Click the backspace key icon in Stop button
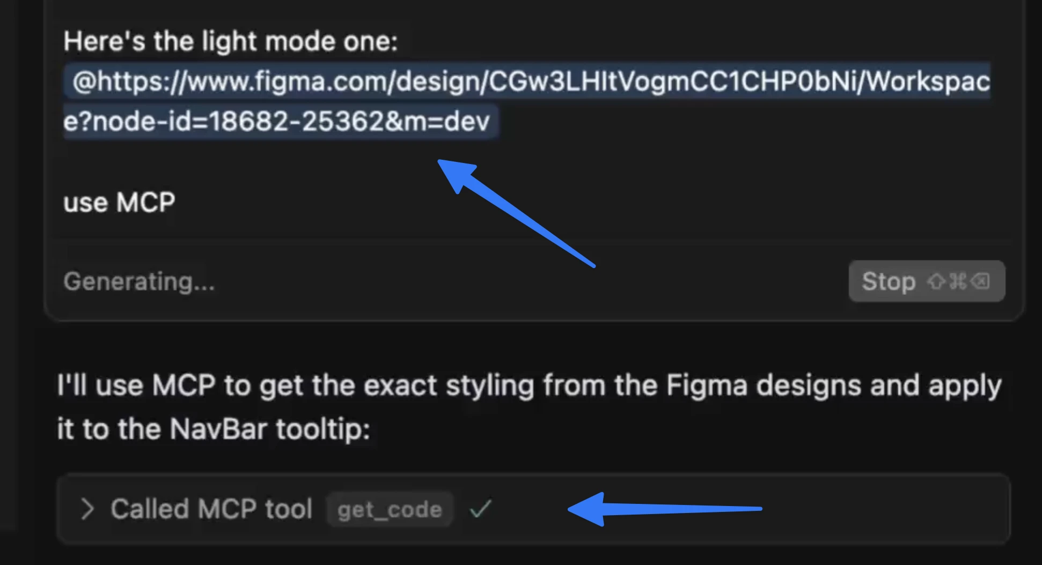The height and width of the screenshot is (565, 1042). point(981,281)
